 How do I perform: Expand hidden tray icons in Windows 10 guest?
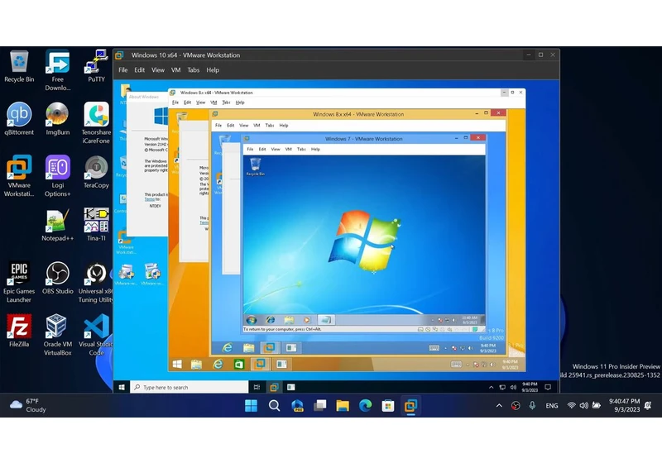coord(491,387)
